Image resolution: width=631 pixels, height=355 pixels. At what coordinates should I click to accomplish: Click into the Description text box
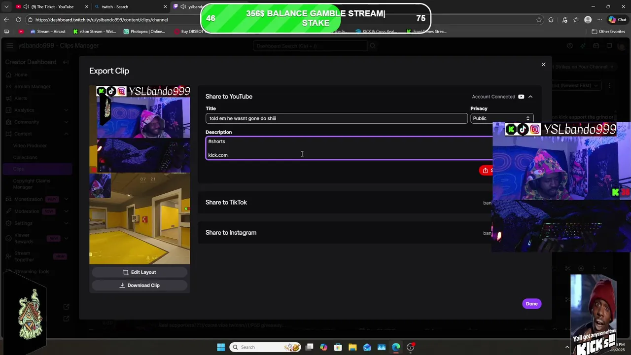pos(349,148)
